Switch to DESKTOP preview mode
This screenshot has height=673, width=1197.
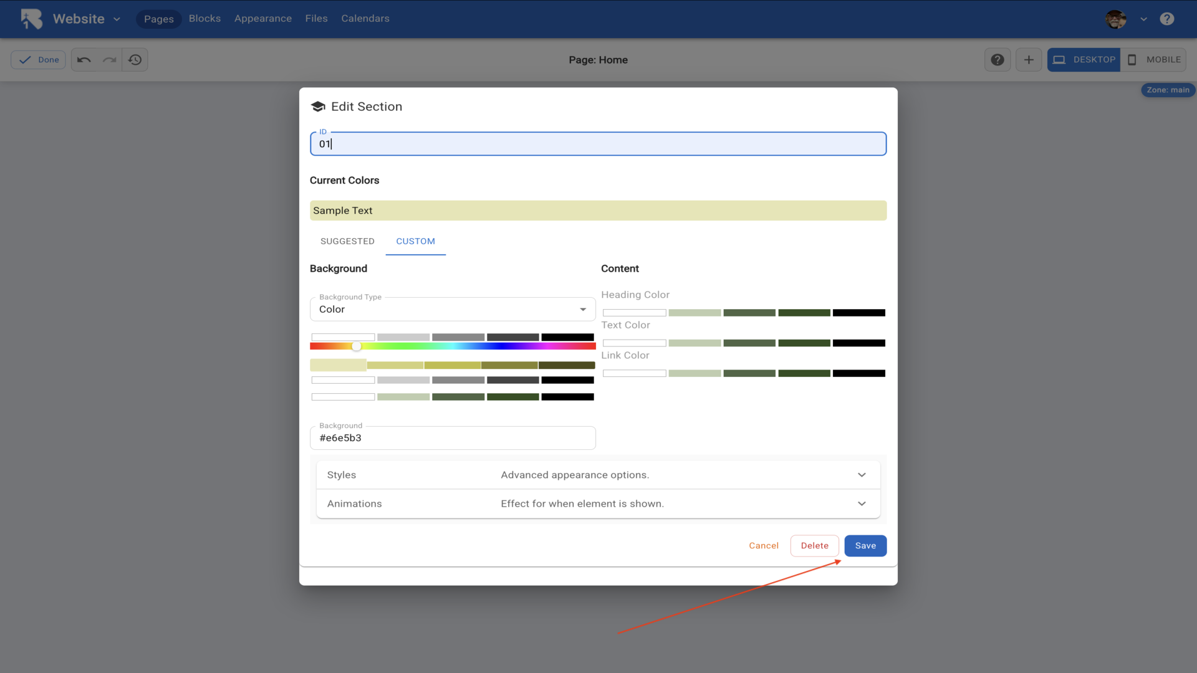[x=1084, y=60]
